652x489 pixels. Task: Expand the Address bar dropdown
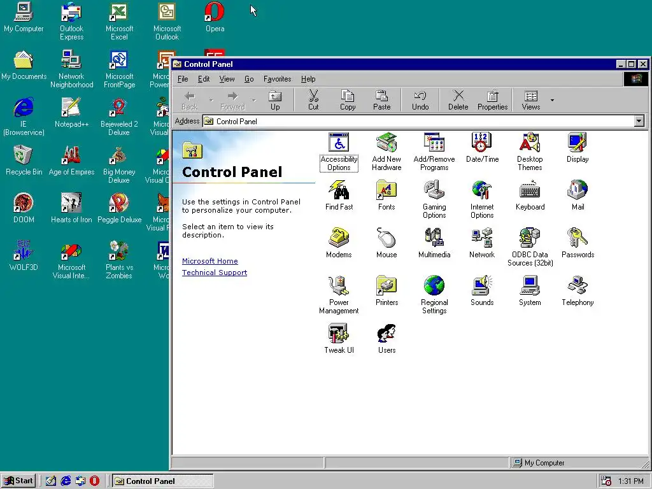click(639, 121)
